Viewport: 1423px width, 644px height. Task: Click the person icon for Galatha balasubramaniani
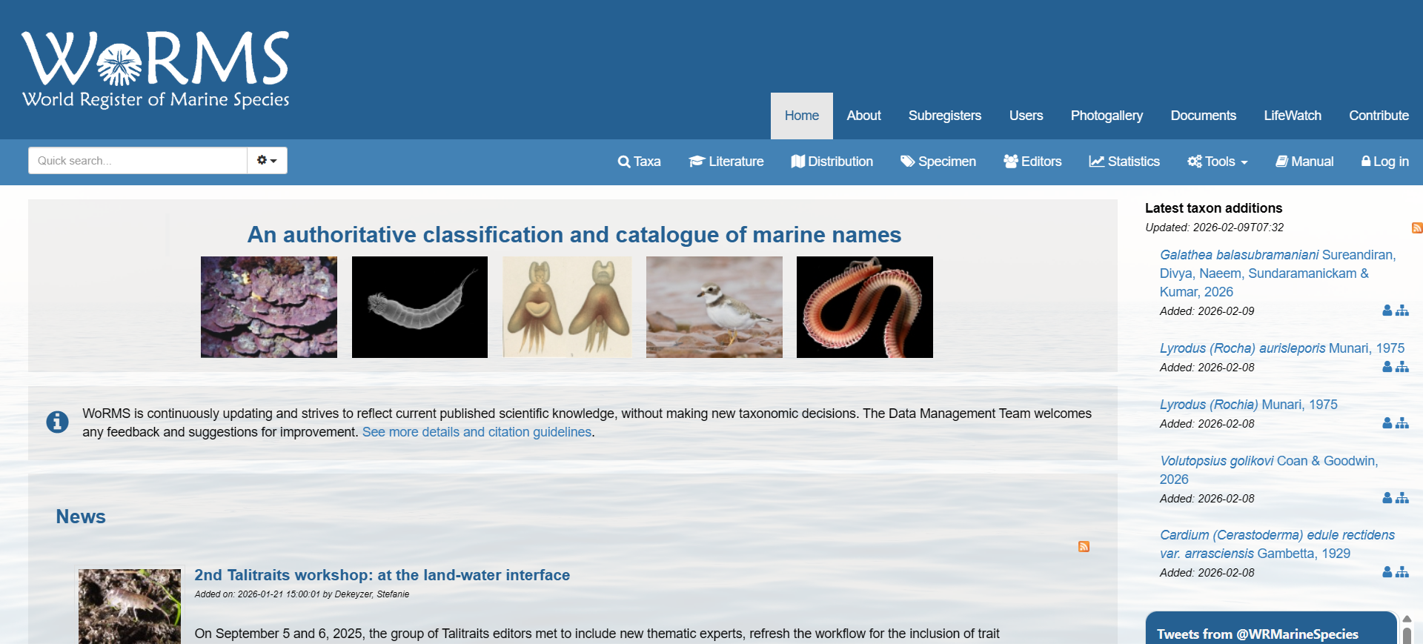point(1387,311)
